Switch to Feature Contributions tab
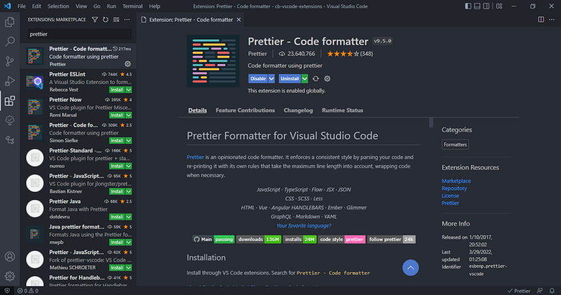 245,110
